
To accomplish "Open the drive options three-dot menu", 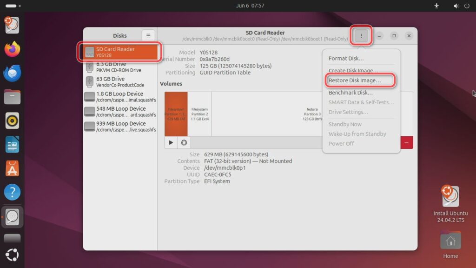I will [x=361, y=36].
